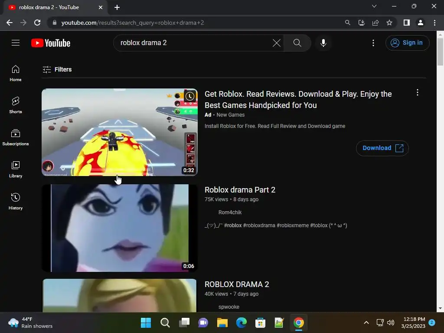The image size is (444, 333).
Task: Open the YouTube hamburger guide menu
Action: click(16, 43)
